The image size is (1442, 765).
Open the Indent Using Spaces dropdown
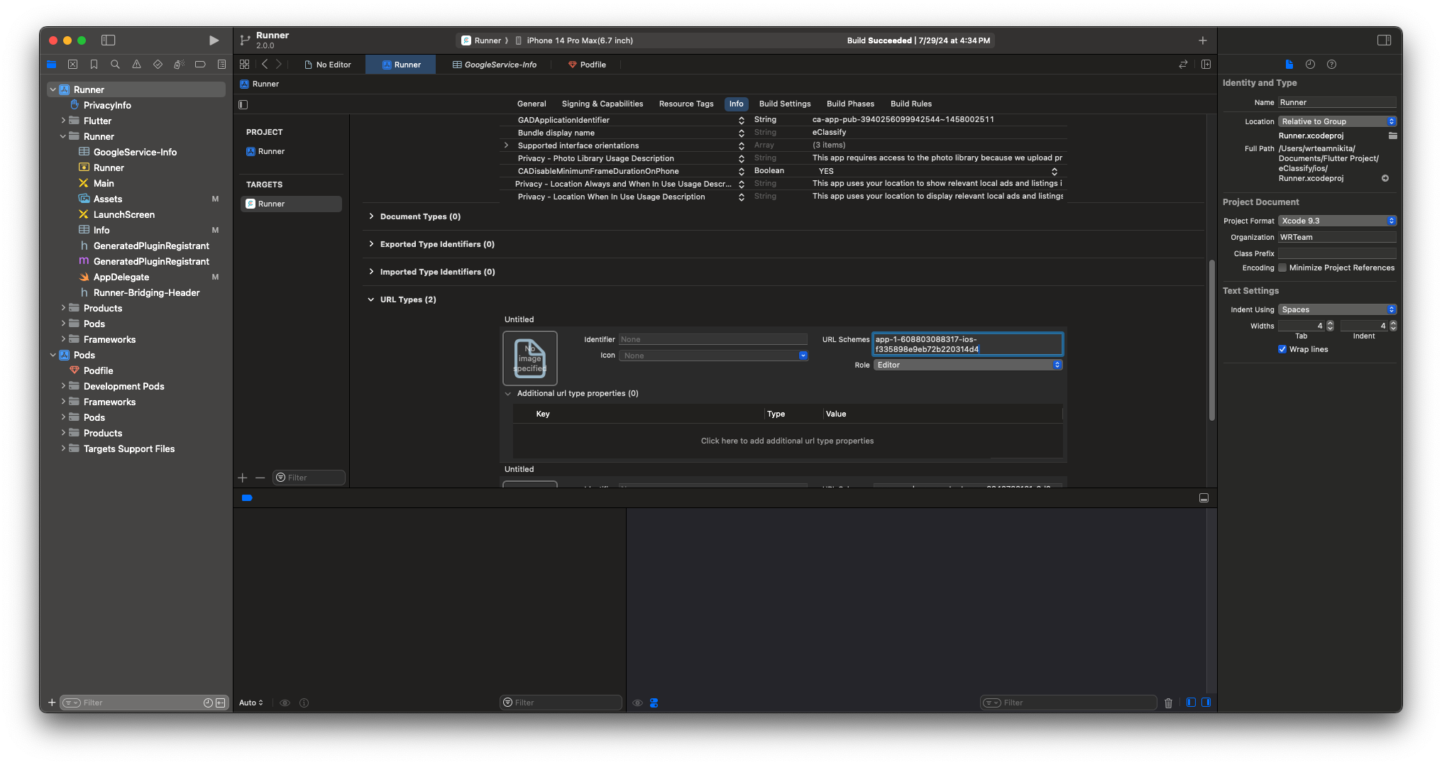tap(1338, 309)
